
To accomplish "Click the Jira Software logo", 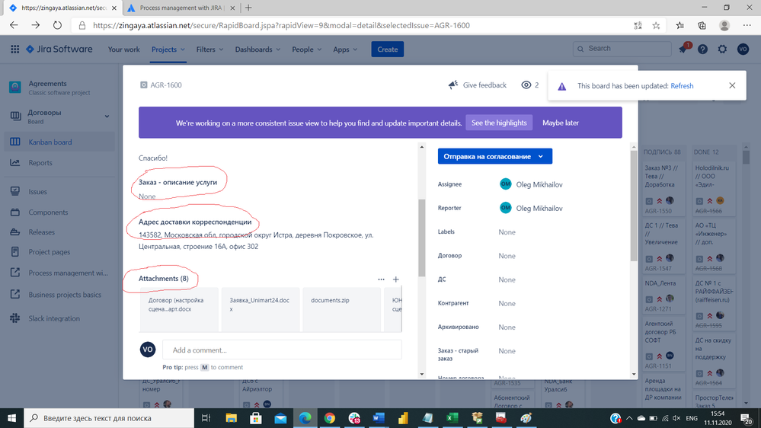I will (59, 49).
